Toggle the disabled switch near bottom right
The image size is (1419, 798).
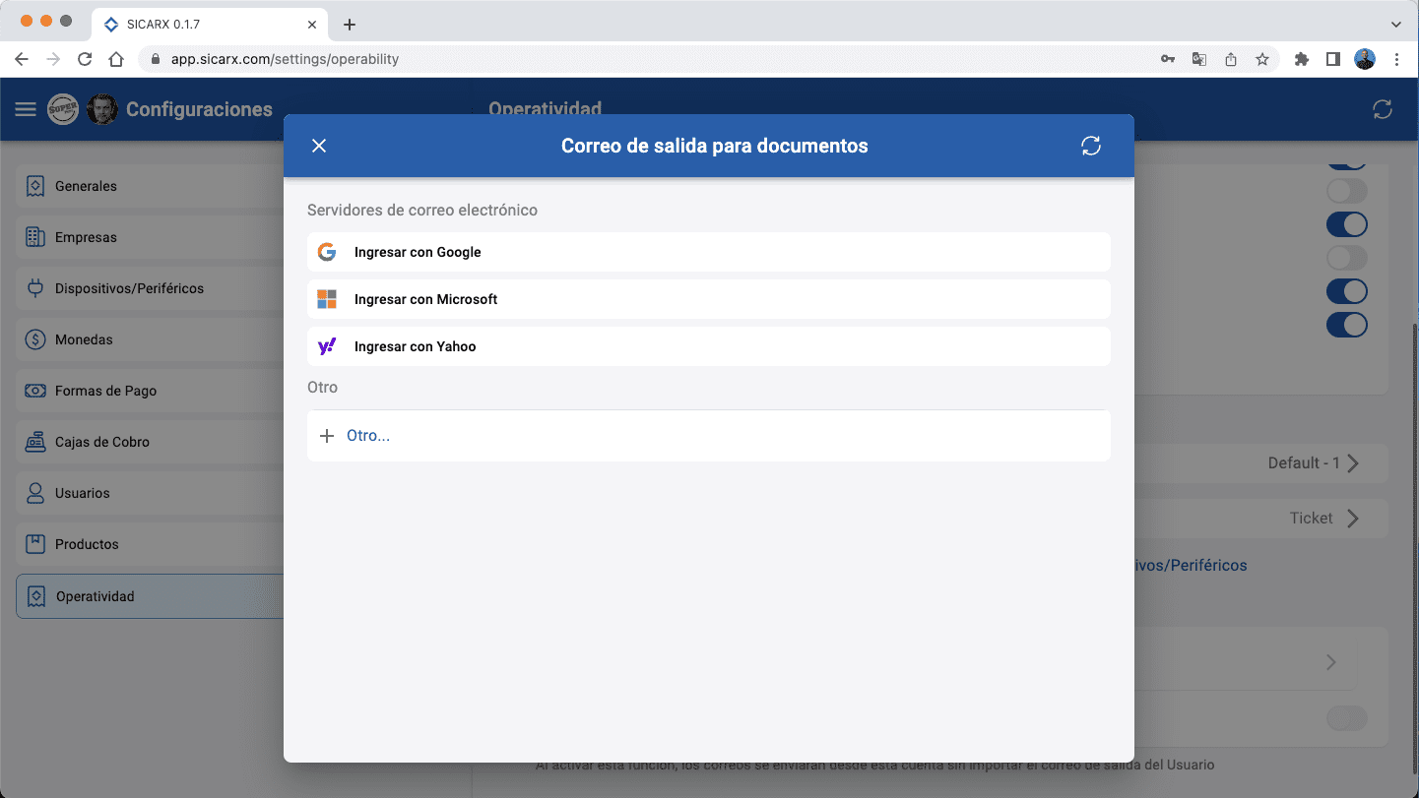1346,718
